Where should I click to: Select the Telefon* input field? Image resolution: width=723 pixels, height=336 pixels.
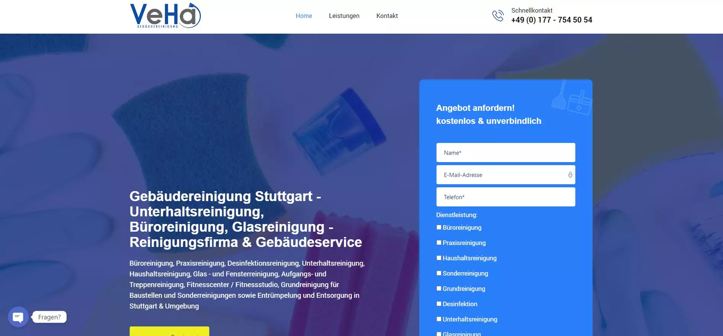pos(506,197)
